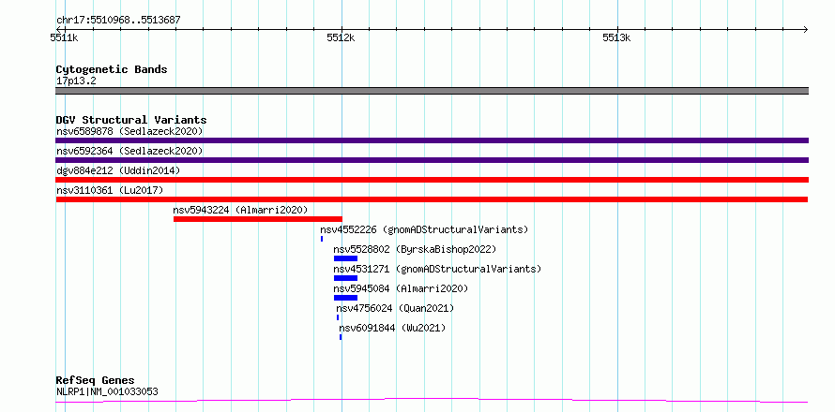The width and height of the screenshot is (835, 412).
Task: Click the NLRP1|NM_001033053 gene label
Action: click(x=107, y=392)
